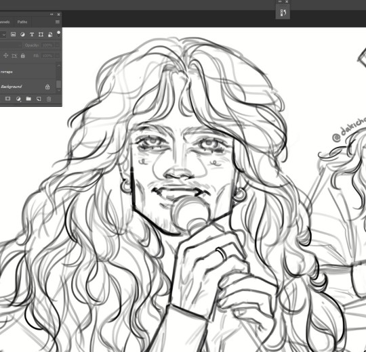Expand the collapsed History dock

tap(280, 1)
